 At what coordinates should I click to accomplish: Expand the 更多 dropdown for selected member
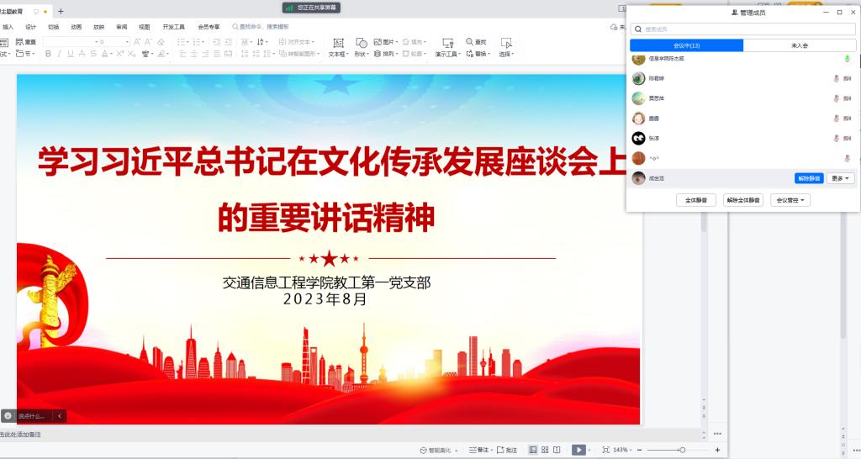pos(841,178)
